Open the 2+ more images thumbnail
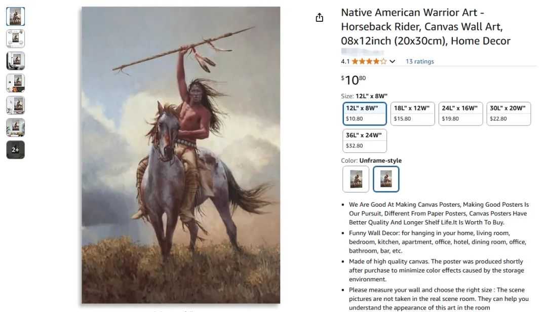This screenshot has width=547, height=312. click(15, 150)
